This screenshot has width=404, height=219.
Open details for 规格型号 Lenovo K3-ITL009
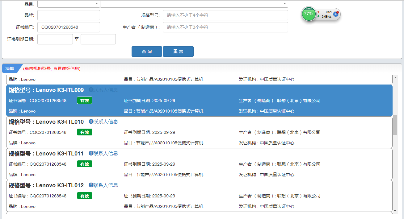[x=46, y=90]
